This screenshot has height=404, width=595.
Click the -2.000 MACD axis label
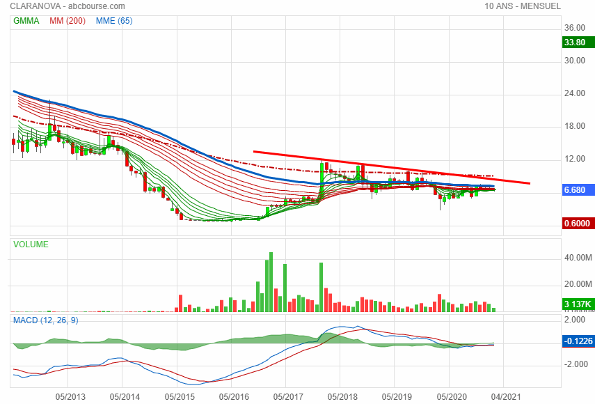pyautogui.click(x=575, y=364)
